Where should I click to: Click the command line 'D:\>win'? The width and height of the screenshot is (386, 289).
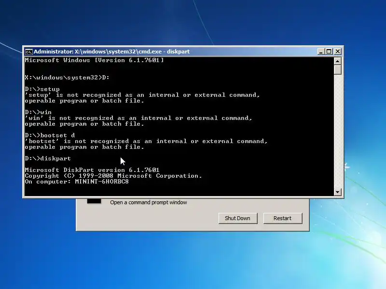[38, 112]
